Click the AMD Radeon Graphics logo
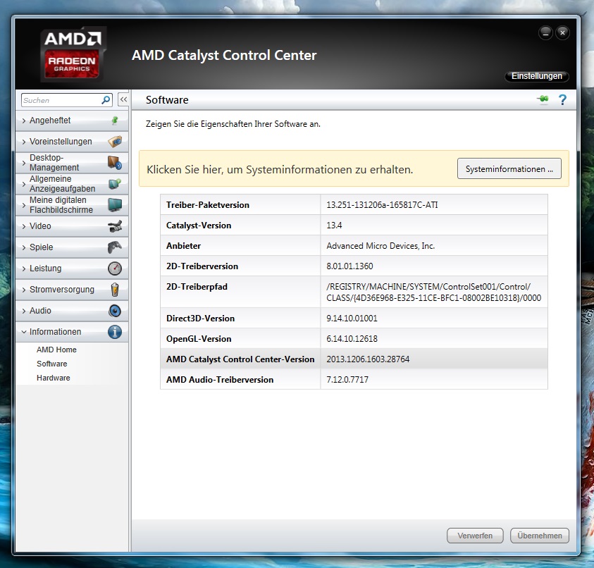Screen dimensions: 594x568 (72, 54)
